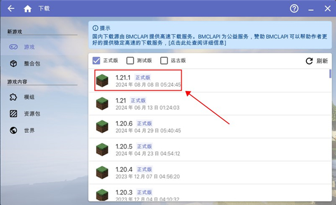Click date 2024 年 06 月 13 日 01:24:03

[x=147, y=108]
